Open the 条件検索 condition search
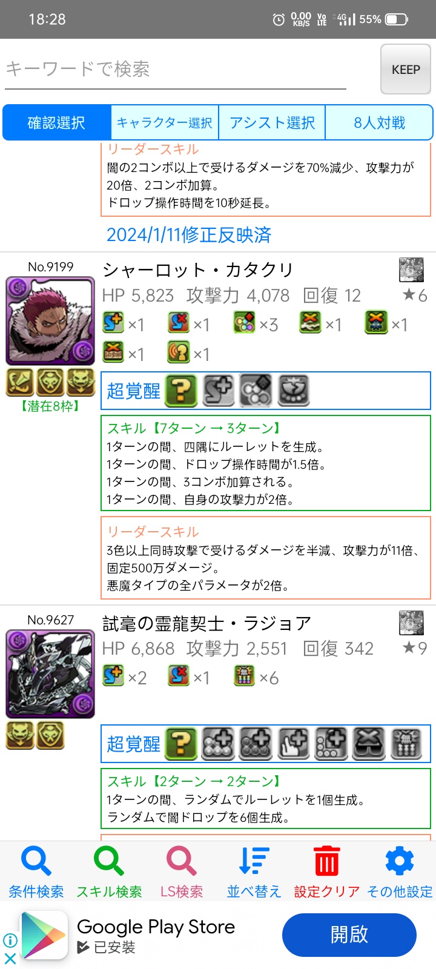436x969 pixels. tap(36, 872)
